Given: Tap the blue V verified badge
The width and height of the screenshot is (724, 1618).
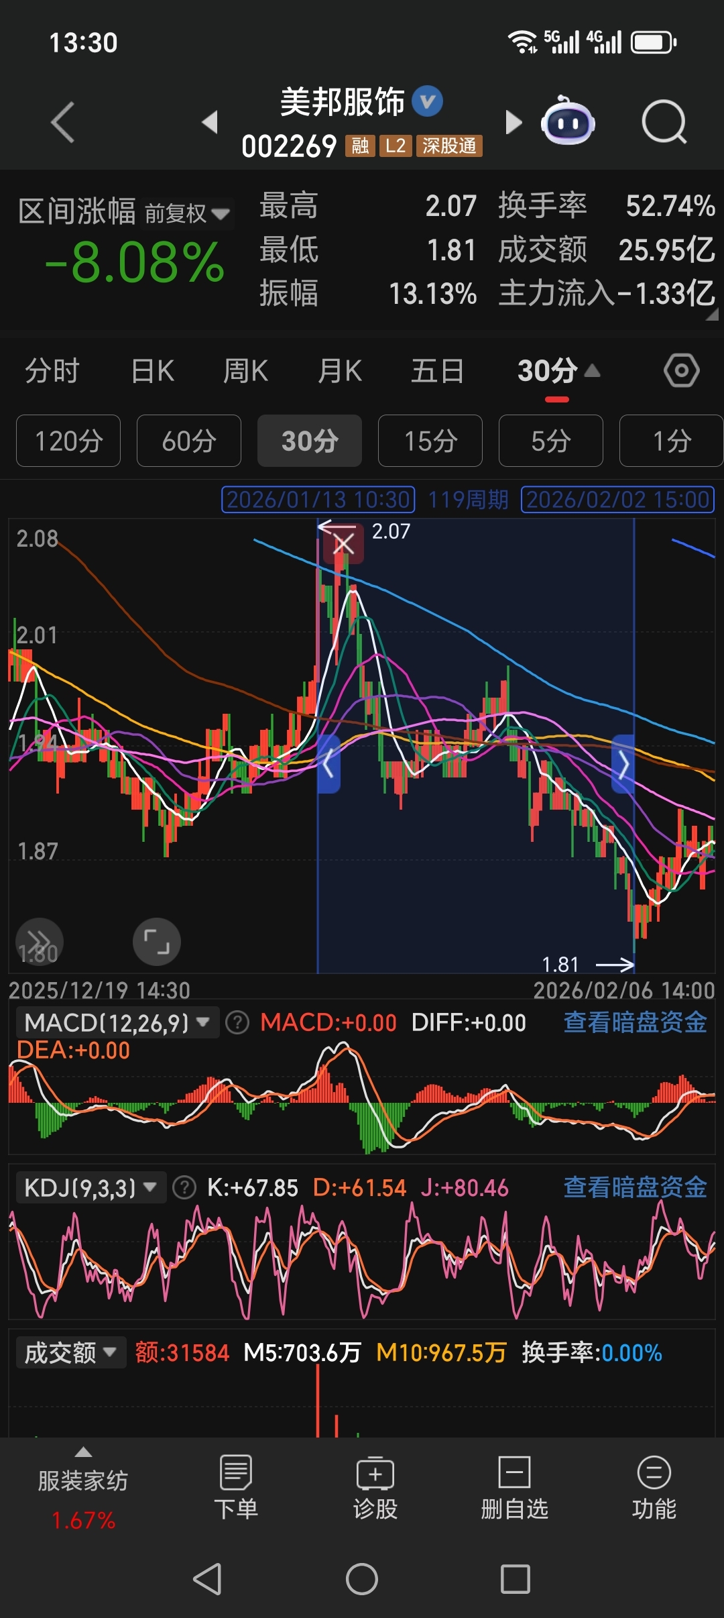Looking at the screenshot, I should [427, 102].
